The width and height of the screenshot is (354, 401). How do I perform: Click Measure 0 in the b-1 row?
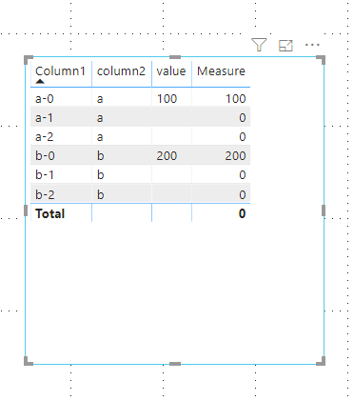pyautogui.click(x=243, y=175)
